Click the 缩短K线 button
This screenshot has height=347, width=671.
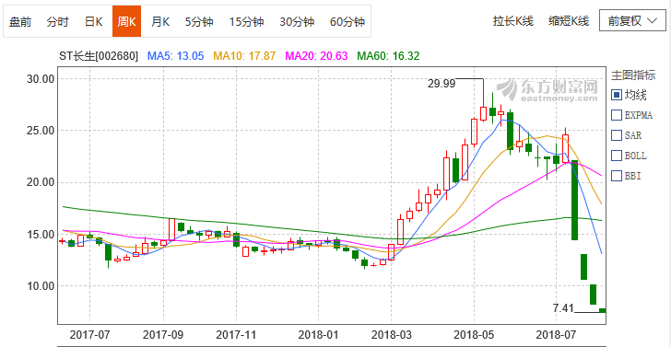click(x=569, y=21)
